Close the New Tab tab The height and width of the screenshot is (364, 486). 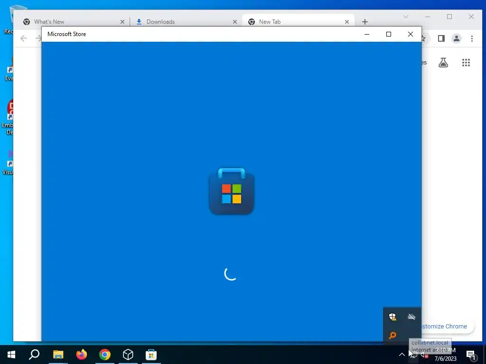click(347, 22)
